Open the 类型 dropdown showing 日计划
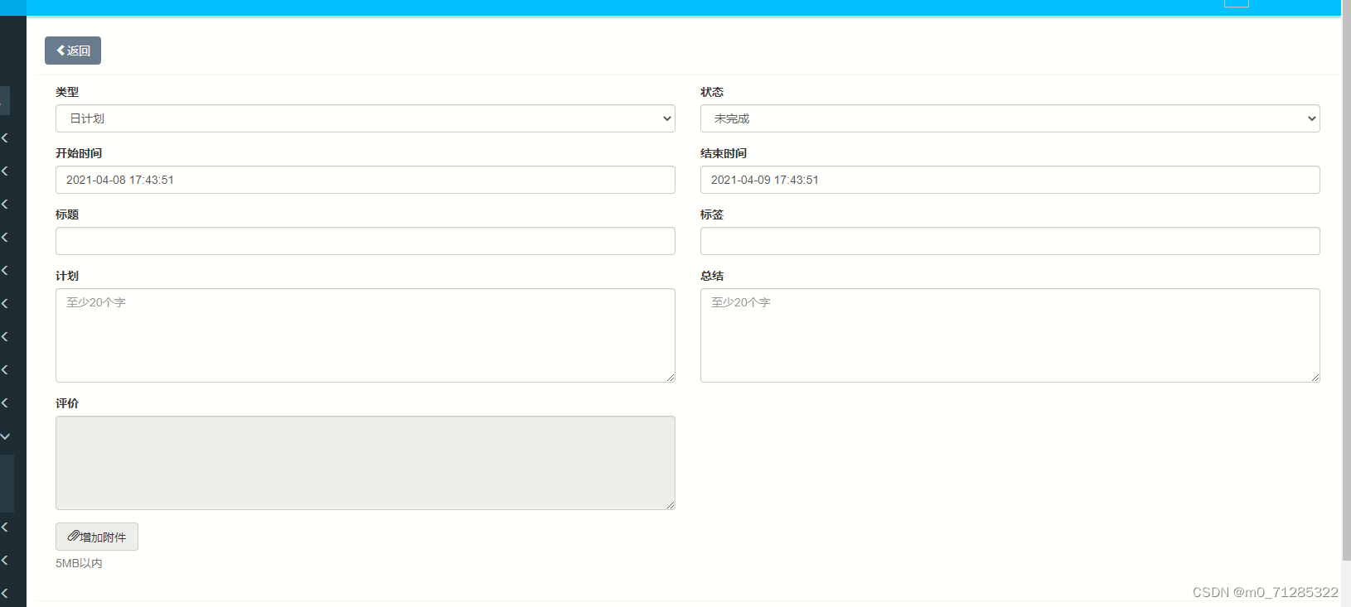1351x607 pixels. pos(366,118)
